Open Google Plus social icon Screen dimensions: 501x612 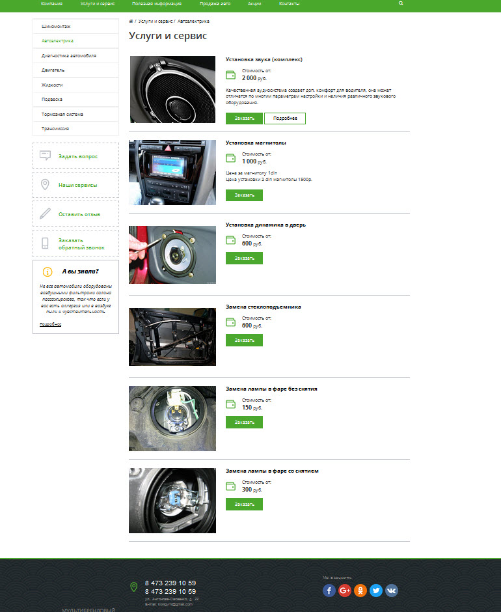click(x=345, y=591)
